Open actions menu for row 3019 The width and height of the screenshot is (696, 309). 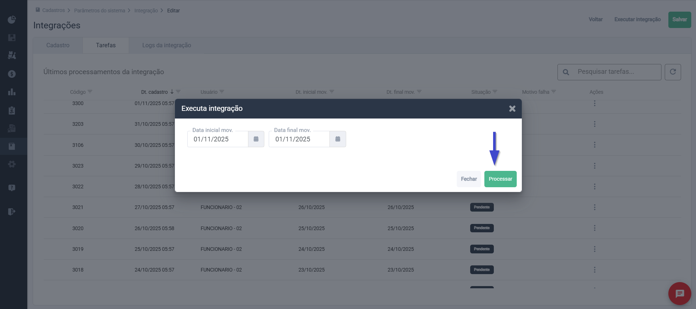pyautogui.click(x=595, y=249)
